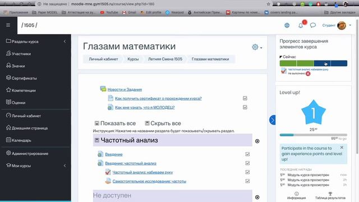Toggle completion for набиваем руку quiz

point(247,172)
